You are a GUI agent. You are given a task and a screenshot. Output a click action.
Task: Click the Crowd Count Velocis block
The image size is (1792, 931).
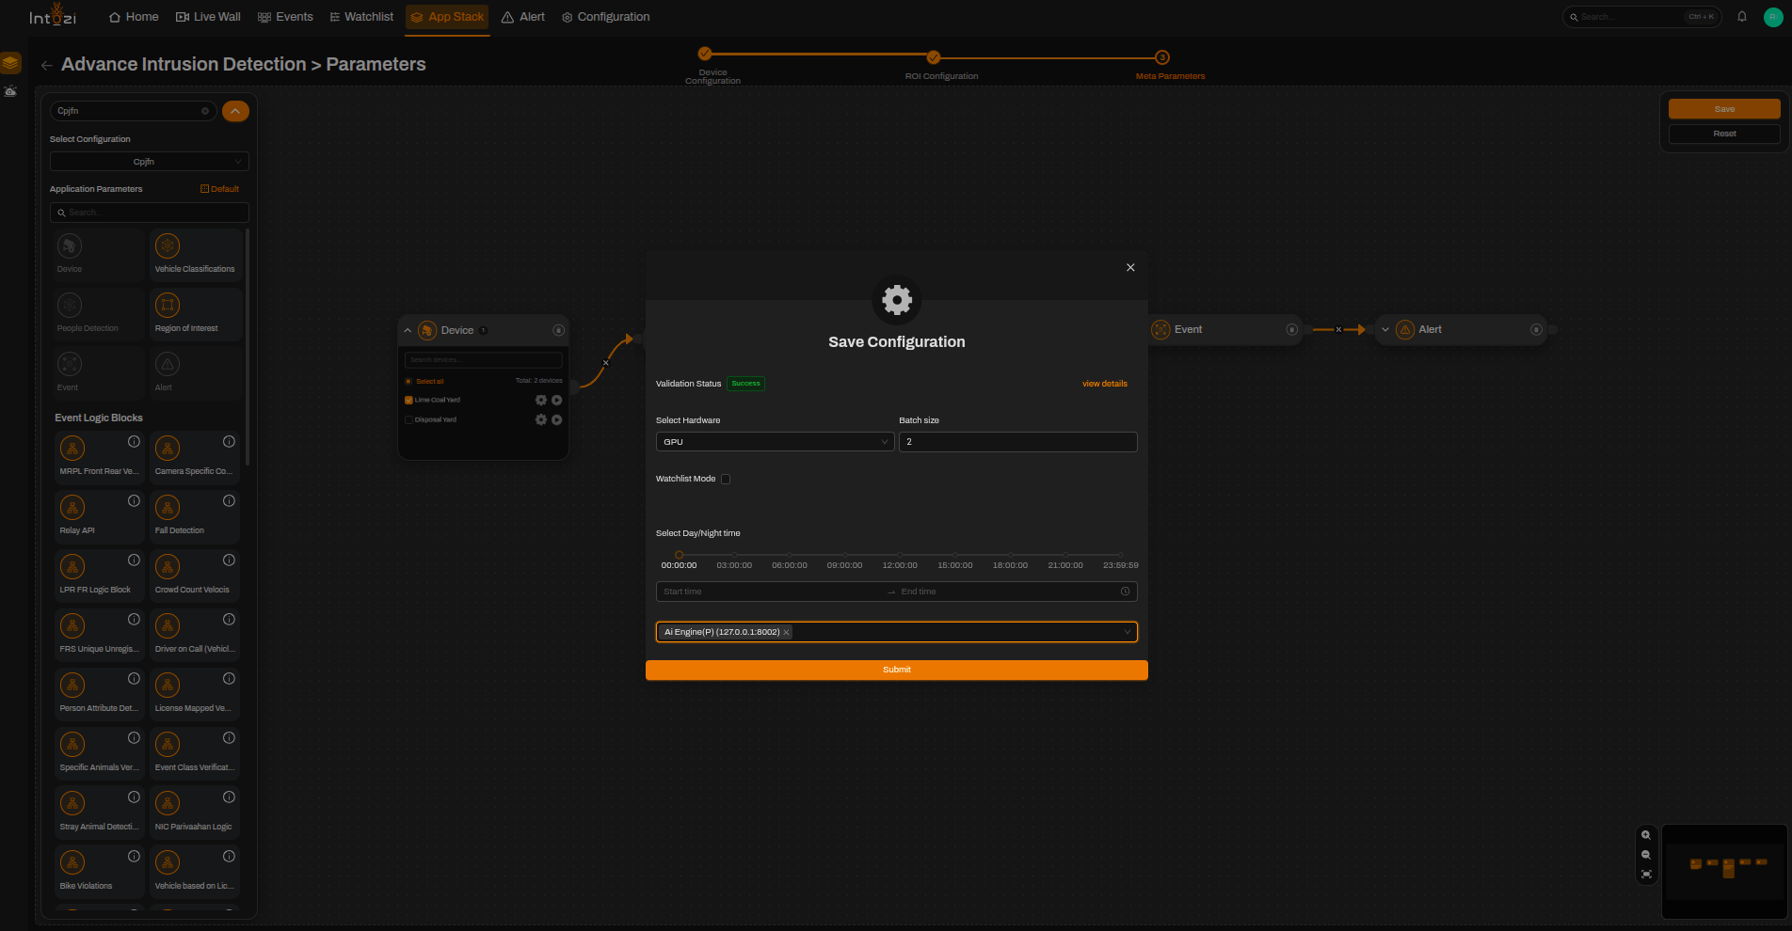(x=195, y=576)
